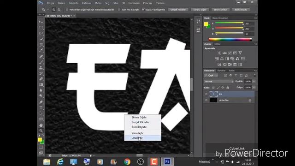Select the Rectangular Marquee tool
The height and width of the screenshot is (166, 295).
[41, 28]
